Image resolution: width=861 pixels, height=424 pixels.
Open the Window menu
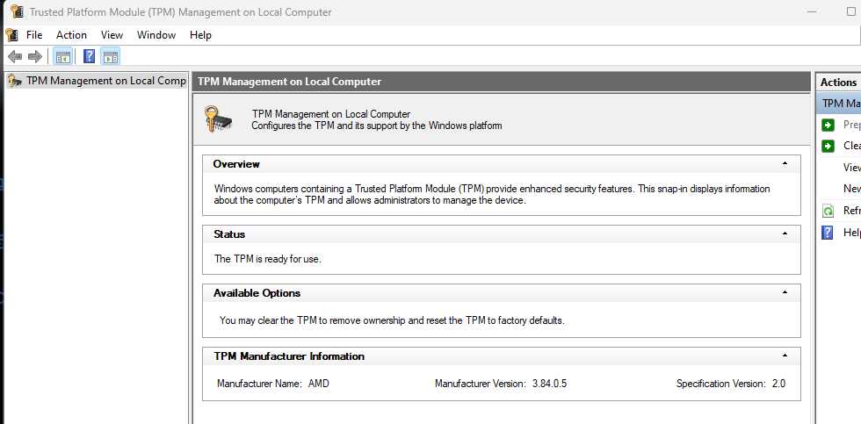pos(156,35)
